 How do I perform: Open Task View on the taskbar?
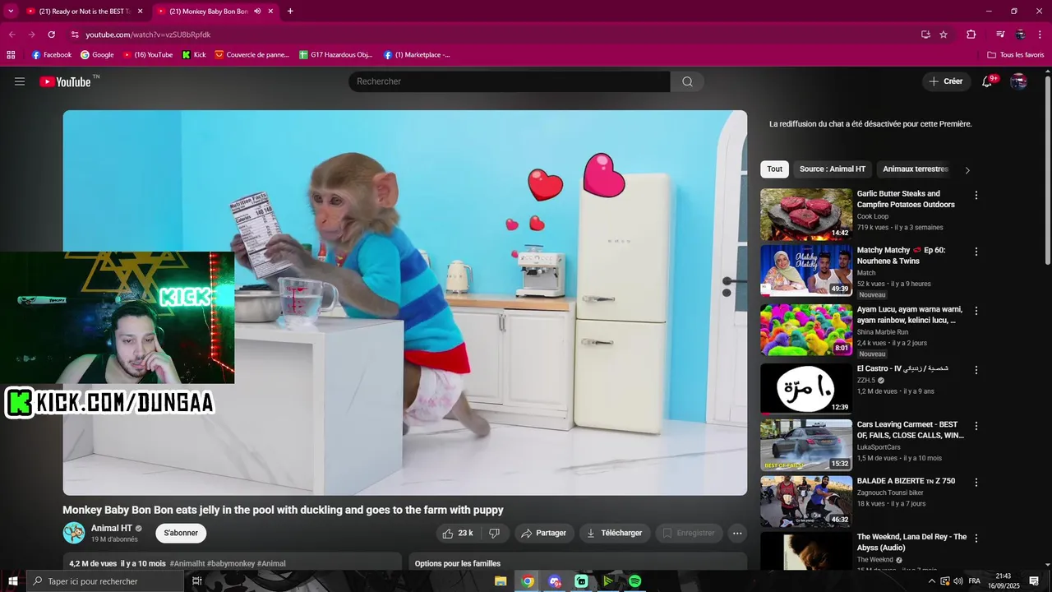pos(197,581)
